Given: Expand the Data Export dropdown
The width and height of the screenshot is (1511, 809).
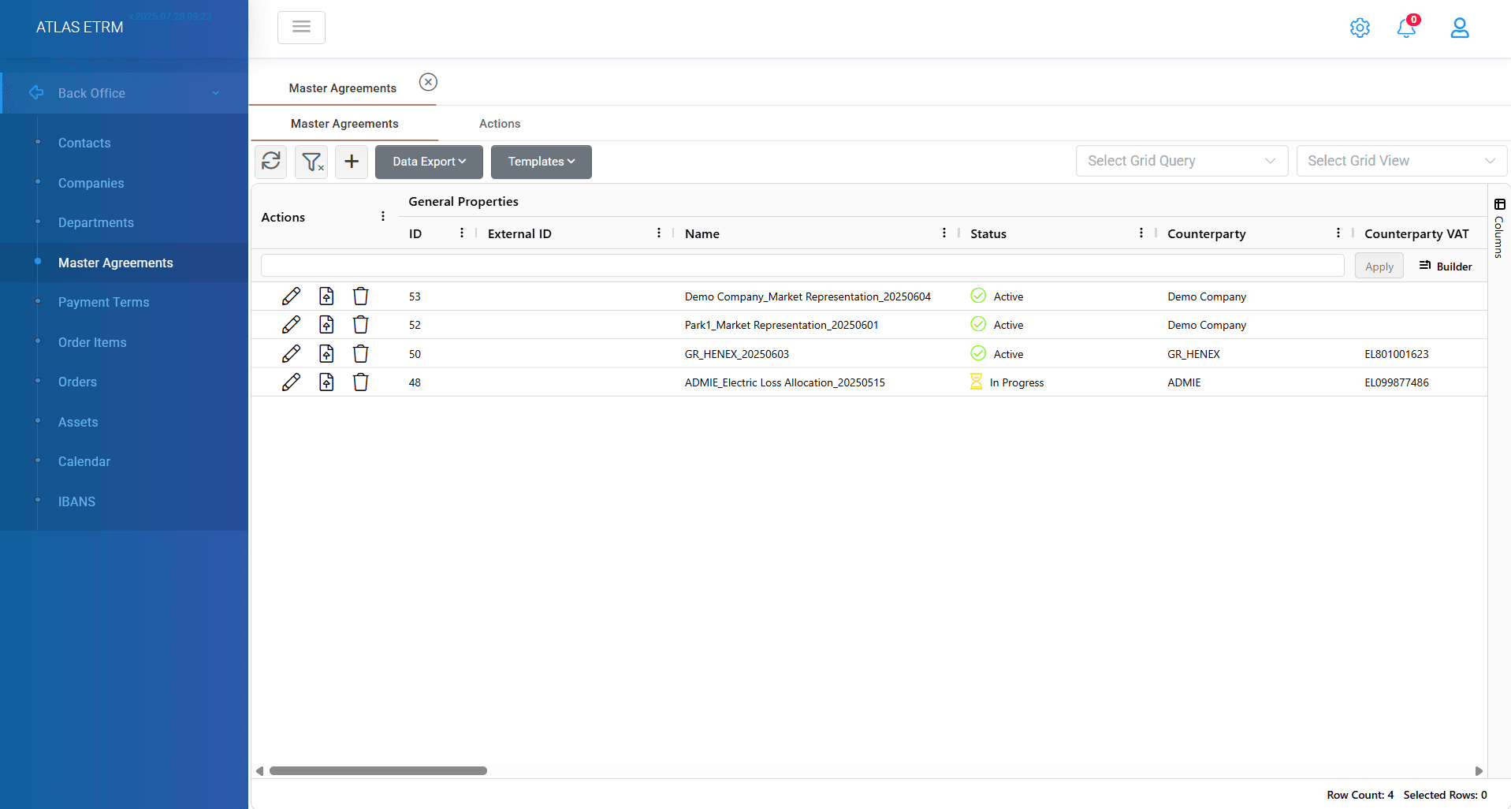Looking at the screenshot, I should click(x=429, y=162).
